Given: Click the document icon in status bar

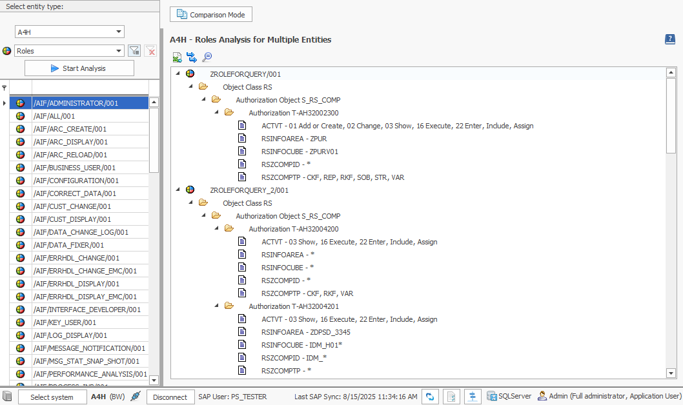Looking at the screenshot, I should click(452, 397).
